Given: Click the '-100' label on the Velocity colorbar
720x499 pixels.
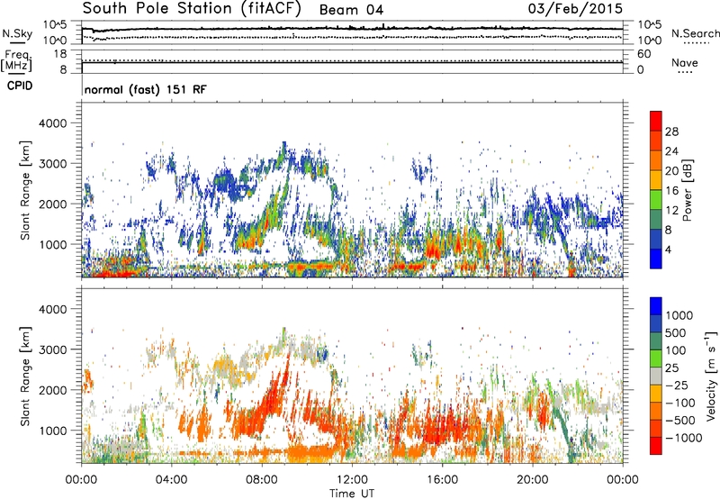Looking at the screenshot, I should click(680, 403).
